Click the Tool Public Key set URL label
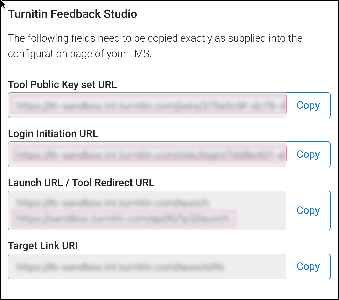This screenshot has width=339, height=300. click(62, 85)
